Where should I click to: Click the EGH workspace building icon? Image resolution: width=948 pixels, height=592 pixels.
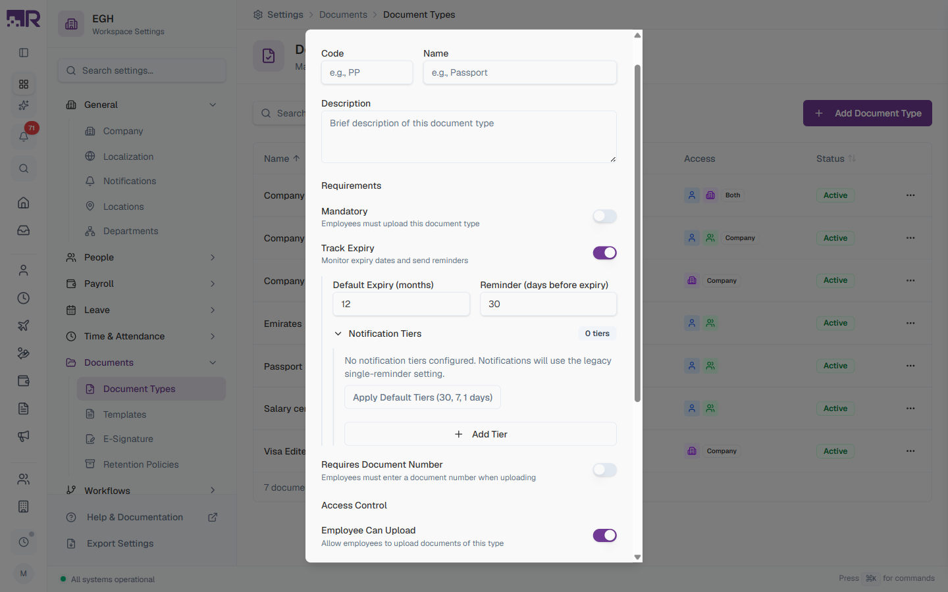click(x=71, y=24)
